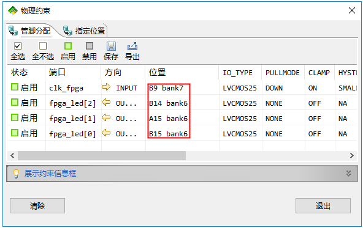363x228 pixels.
Task: Click the horizontal scrollbar right arrow
Action: point(352,155)
